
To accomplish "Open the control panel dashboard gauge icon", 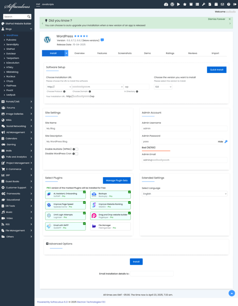I will (x=166, y=4).
